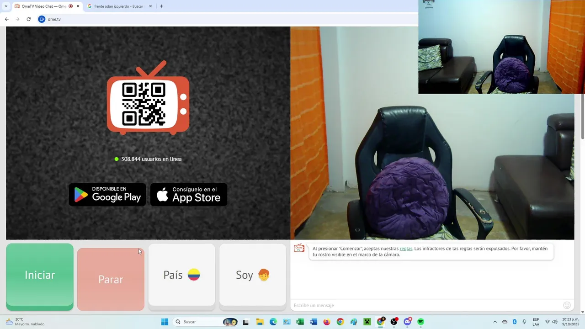Reload the ome.tv page
The image size is (585, 329).
coord(29,19)
